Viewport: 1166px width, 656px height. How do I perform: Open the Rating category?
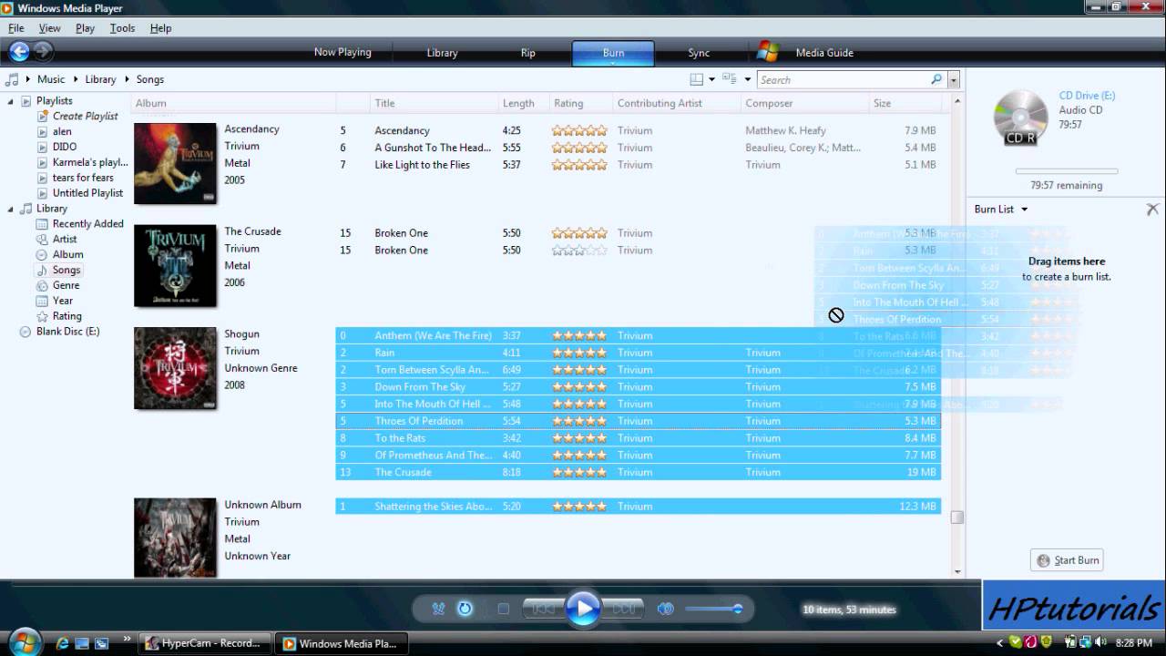click(x=66, y=316)
